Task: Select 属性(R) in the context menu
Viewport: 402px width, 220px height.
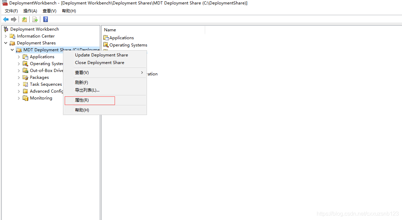Action: 105,100
